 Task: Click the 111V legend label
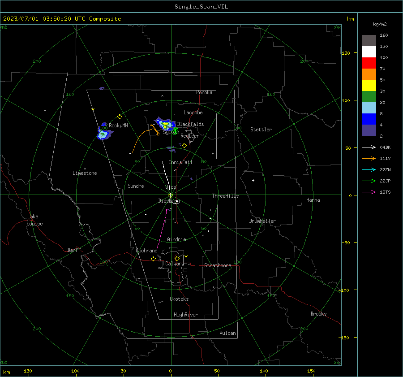coord(385,159)
